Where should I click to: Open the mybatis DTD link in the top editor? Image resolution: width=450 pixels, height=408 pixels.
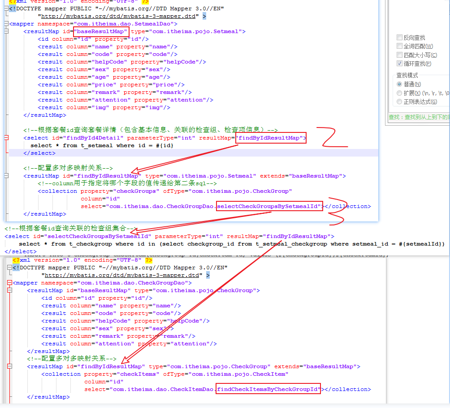[x=118, y=17]
